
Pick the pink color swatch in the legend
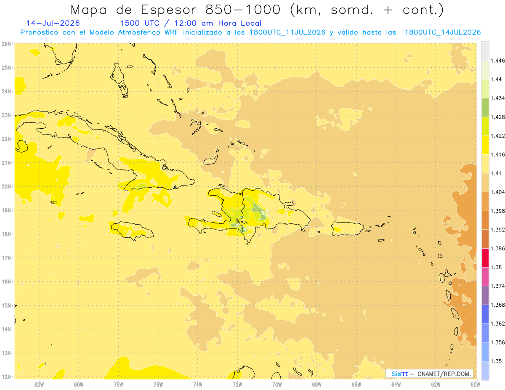pos(485,276)
